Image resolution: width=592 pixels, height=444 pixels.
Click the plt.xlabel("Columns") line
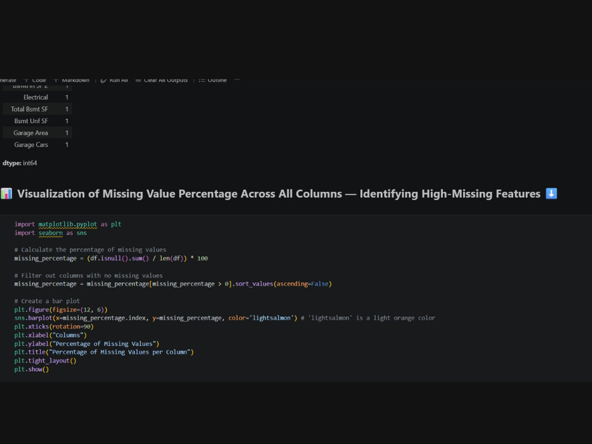tap(50, 335)
